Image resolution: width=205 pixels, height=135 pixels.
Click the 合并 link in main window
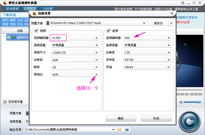[20, 20]
